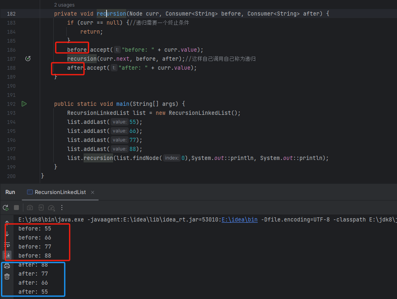This screenshot has height=299, width=397.
Task: Click the recursive call gutter icon on line 187
Action: click(28, 59)
